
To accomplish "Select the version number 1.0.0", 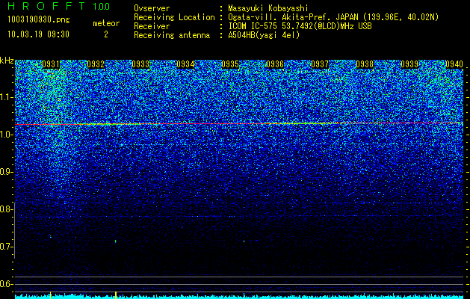I will (102, 6).
